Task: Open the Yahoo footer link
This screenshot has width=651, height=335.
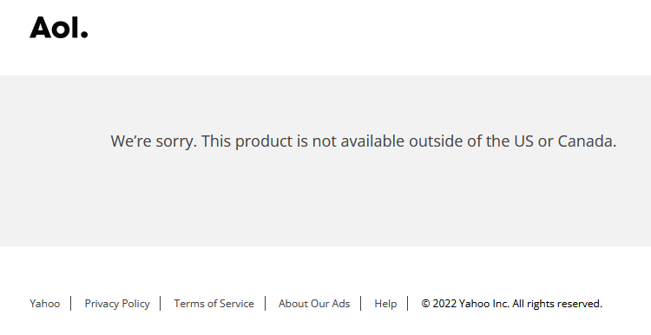Action: [45, 304]
